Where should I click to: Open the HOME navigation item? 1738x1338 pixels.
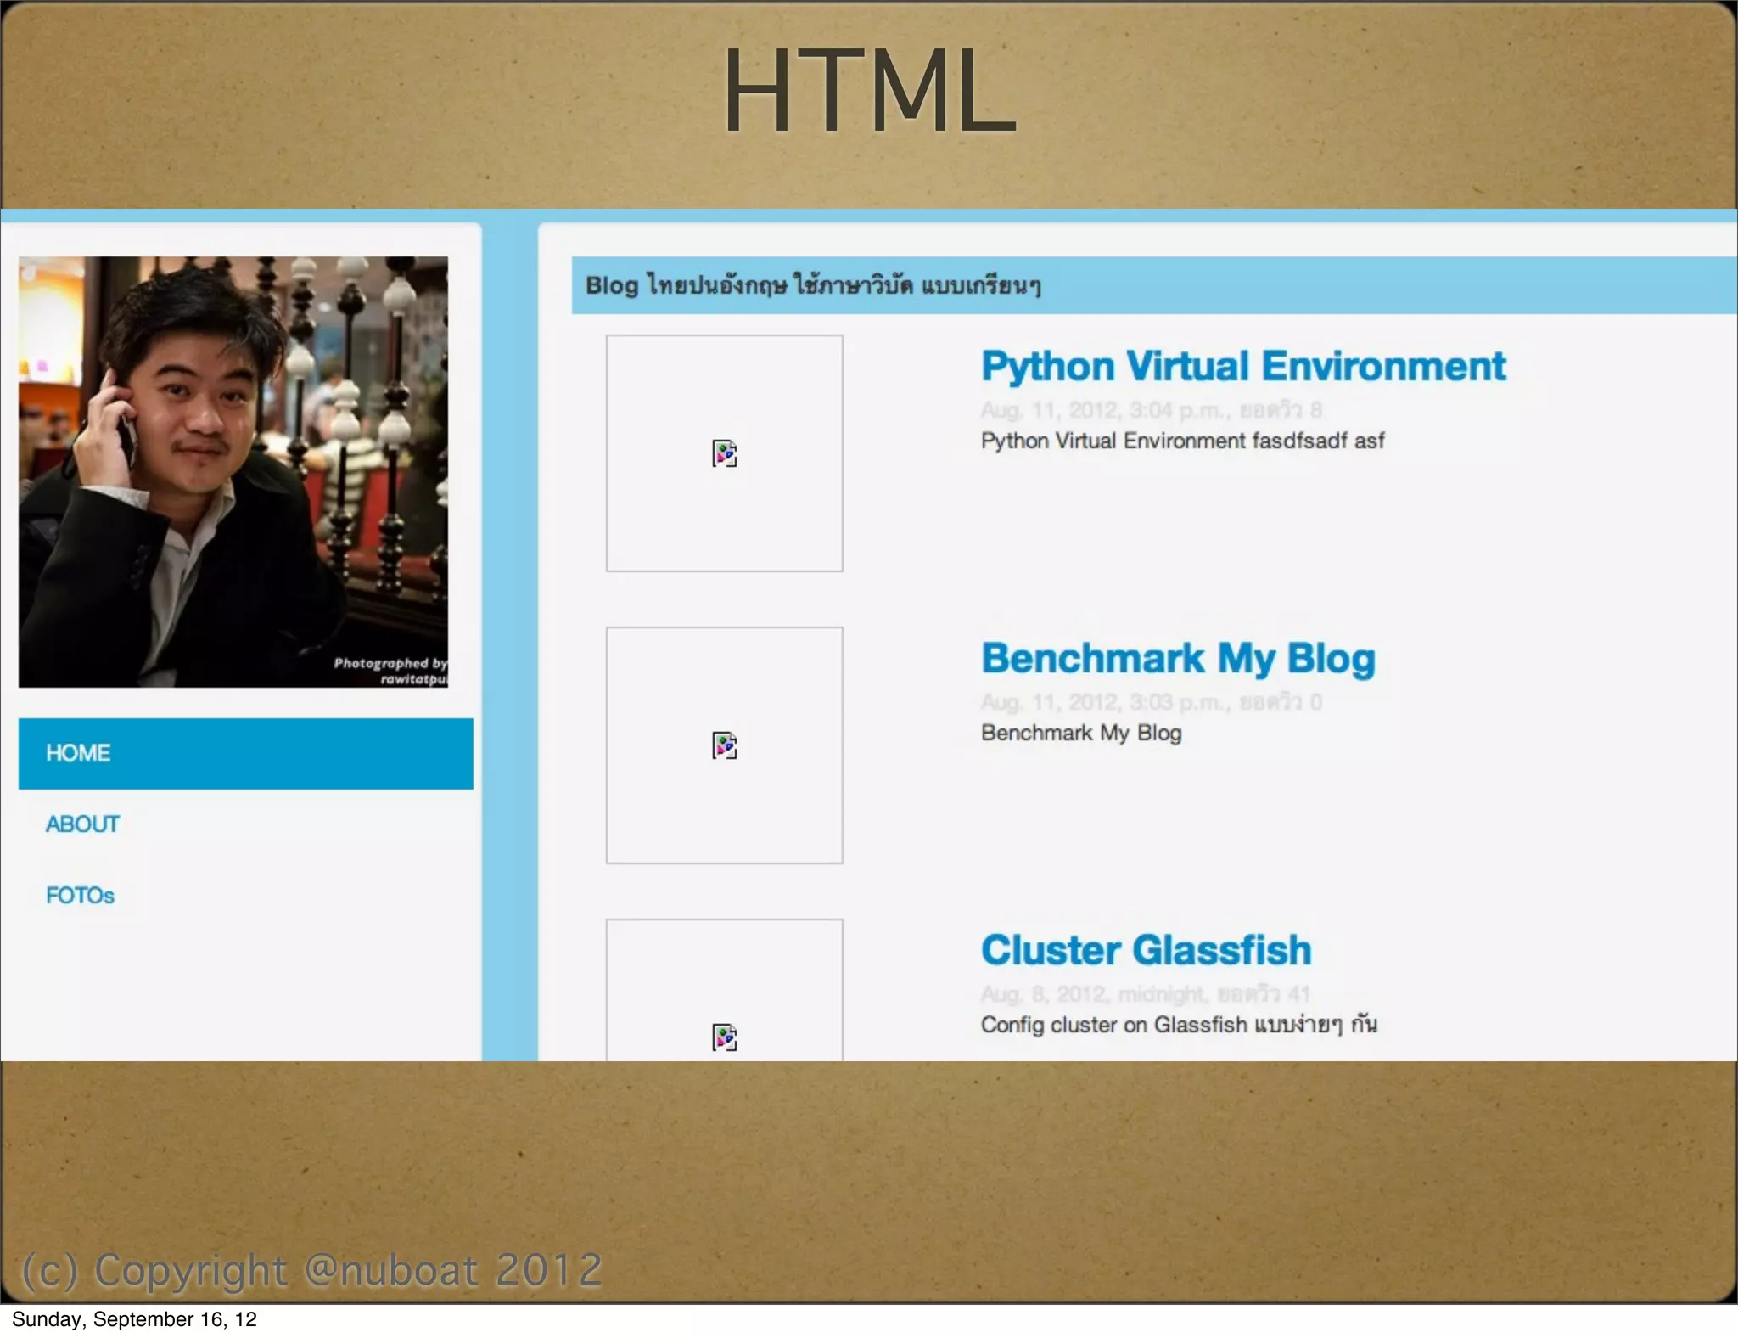click(245, 753)
